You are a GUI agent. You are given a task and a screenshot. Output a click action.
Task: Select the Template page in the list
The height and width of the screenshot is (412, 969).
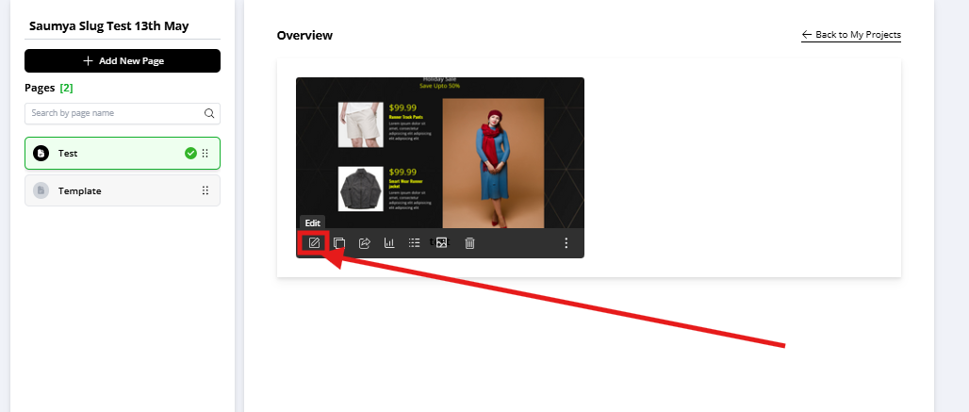[x=123, y=190]
